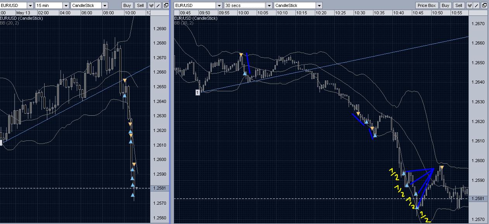Open indicators menu icon in 15 min chart

[151, 5]
